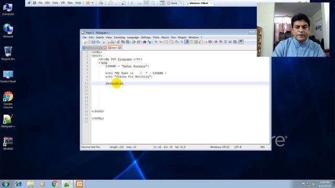This screenshot has height=188, width=335.
Task: Select the Recycle Bin desktop icon
Action: (x=8, y=53)
